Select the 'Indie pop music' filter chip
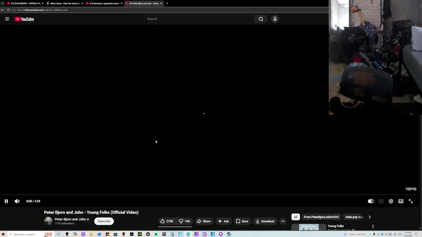This screenshot has width=422, height=237. [354, 217]
